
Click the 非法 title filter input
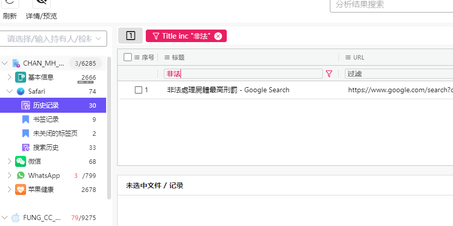[243, 74]
